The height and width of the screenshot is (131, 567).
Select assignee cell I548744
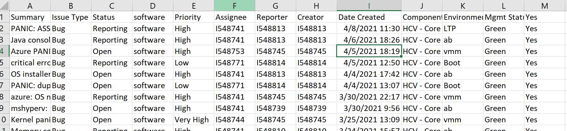(x=234, y=120)
